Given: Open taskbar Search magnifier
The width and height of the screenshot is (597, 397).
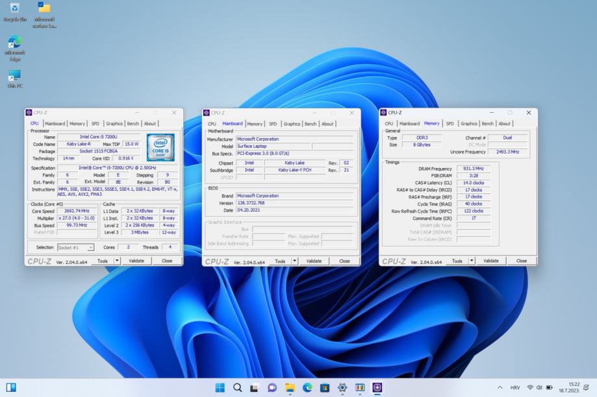Looking at the screenshot, I should coord(237,387).
